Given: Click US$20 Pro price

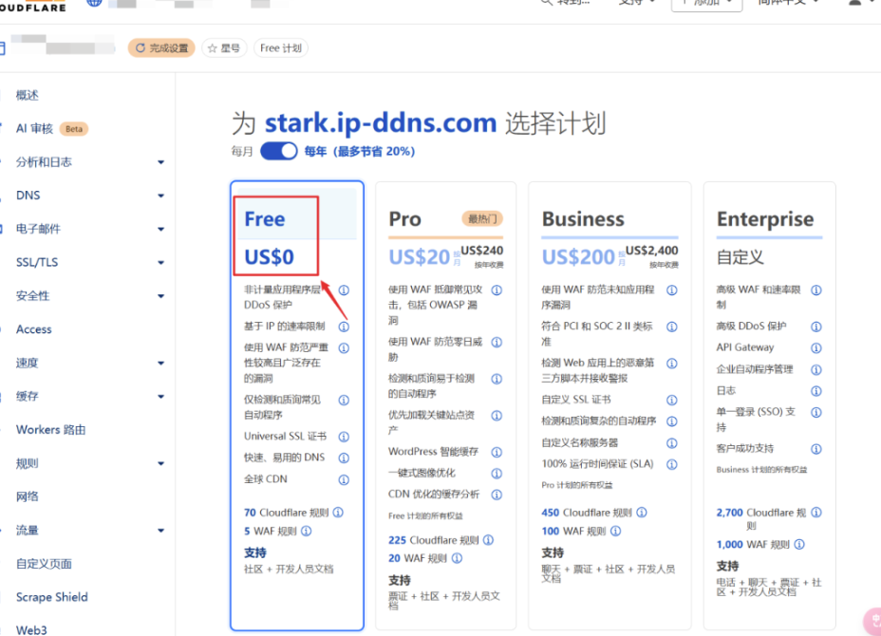Looking at the screenshot, I should click(420, 257).
